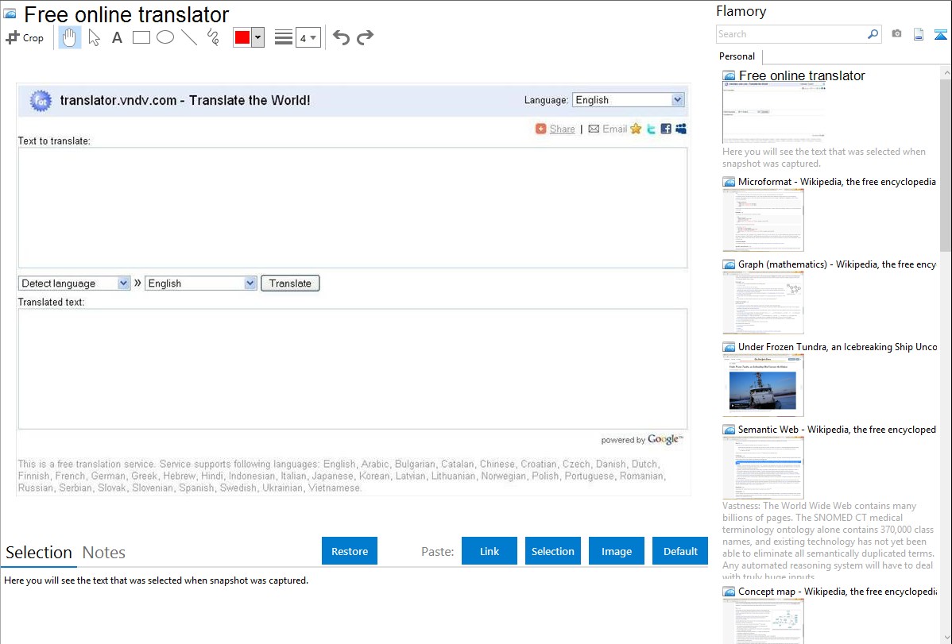Click the line thickness icon

click(283, 37)
